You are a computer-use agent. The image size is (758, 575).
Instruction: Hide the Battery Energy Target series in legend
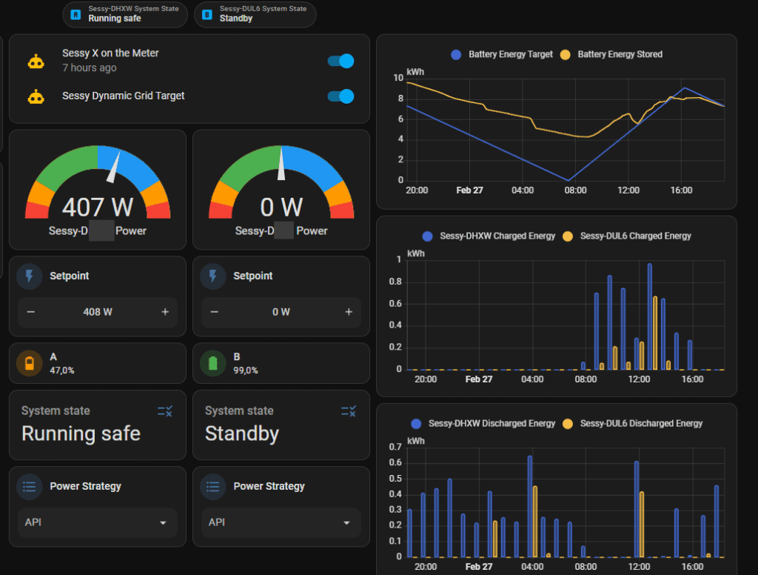click(456, 54)
